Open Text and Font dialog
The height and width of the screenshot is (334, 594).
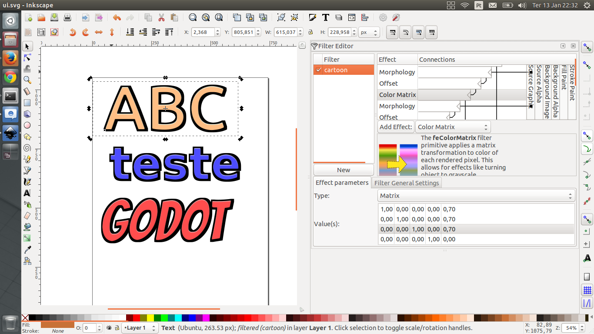pos(325,17)
